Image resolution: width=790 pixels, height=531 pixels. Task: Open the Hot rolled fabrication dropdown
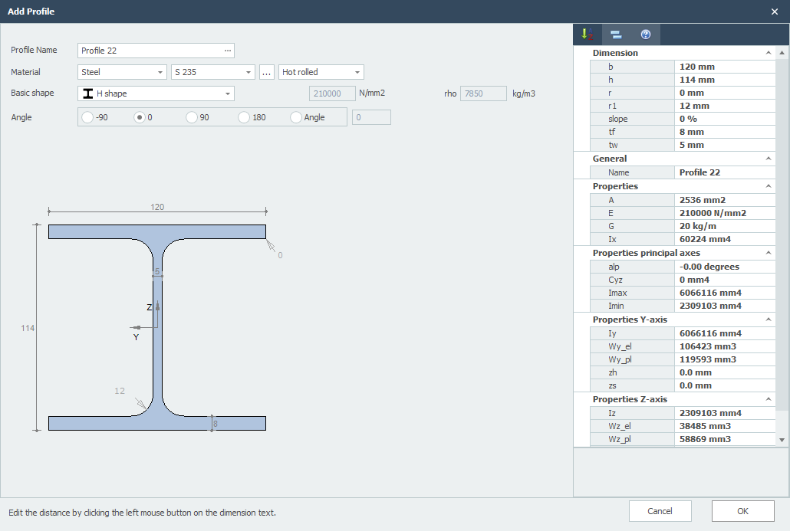358,71
